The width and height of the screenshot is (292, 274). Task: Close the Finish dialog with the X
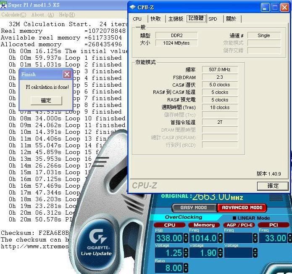coord(67,74)
